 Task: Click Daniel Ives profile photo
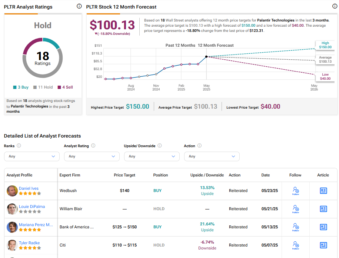(12, 191)
